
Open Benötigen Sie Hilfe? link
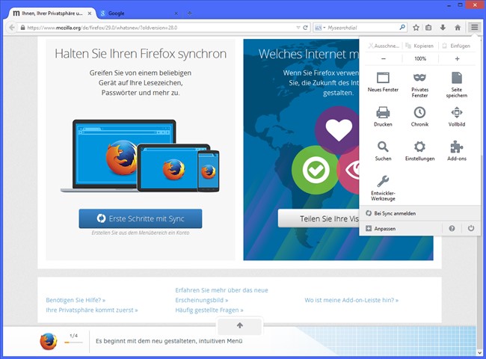[x=76, y=300]
